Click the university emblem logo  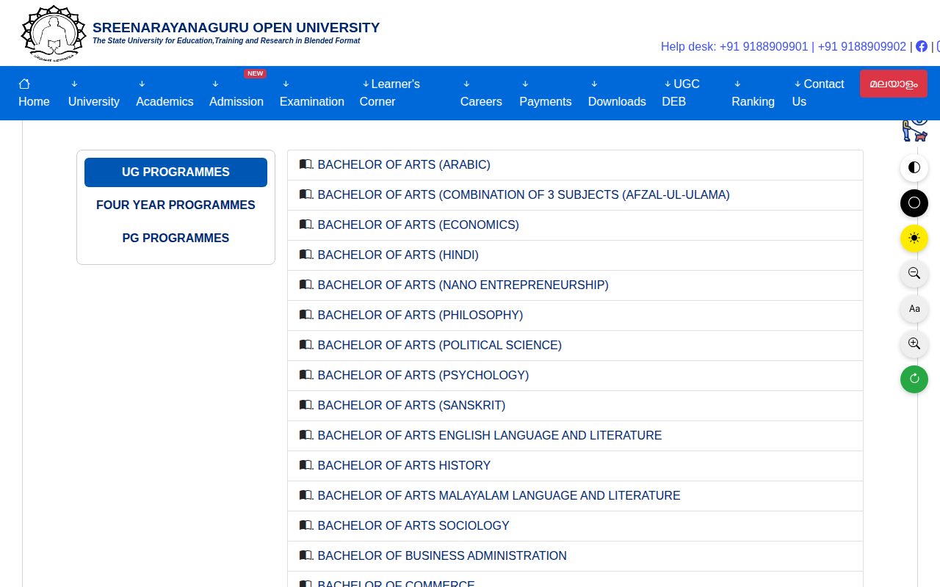coord(54,33)
